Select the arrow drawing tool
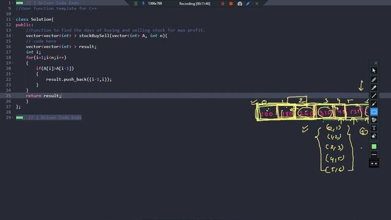The width and height of the screenshot is (391, 220). pyautogui.click(x=373, y=104)
